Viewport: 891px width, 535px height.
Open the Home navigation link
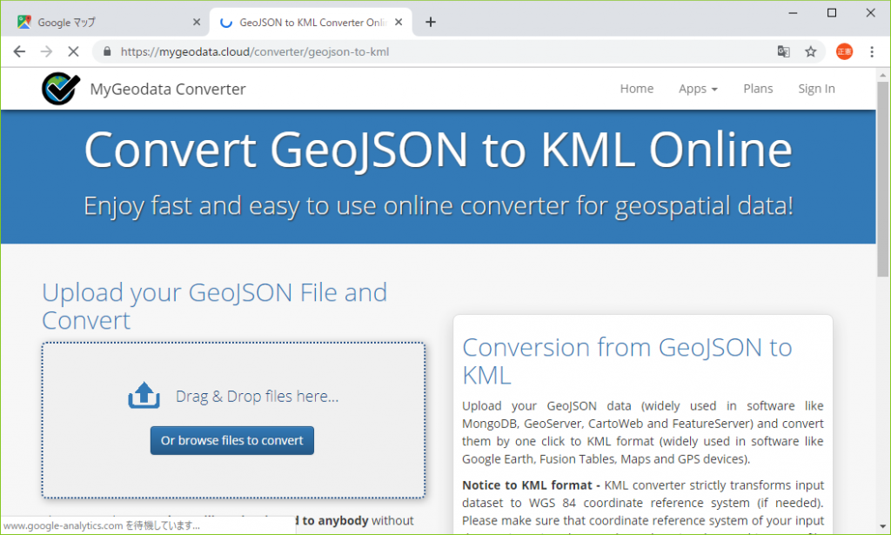pyautogui.click(x=636, y=89)
